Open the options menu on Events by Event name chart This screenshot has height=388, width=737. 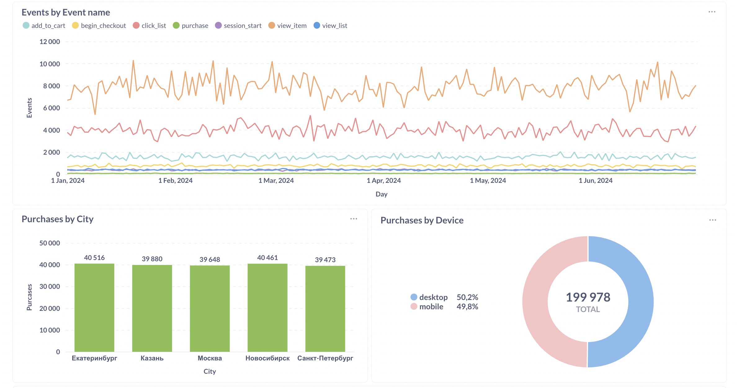click(712, 12)
